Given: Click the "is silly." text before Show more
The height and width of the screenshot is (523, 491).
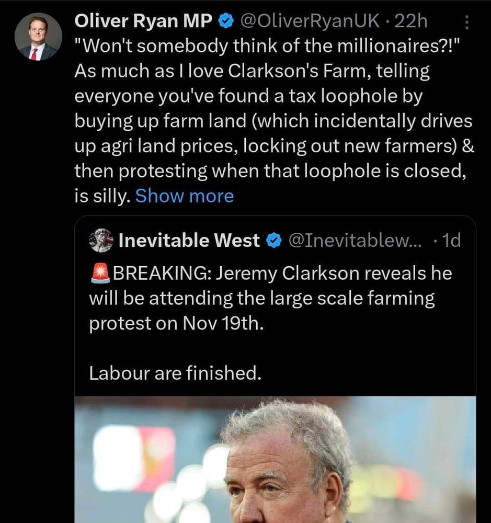Looking at the screenshot, I should coord(102,196).
